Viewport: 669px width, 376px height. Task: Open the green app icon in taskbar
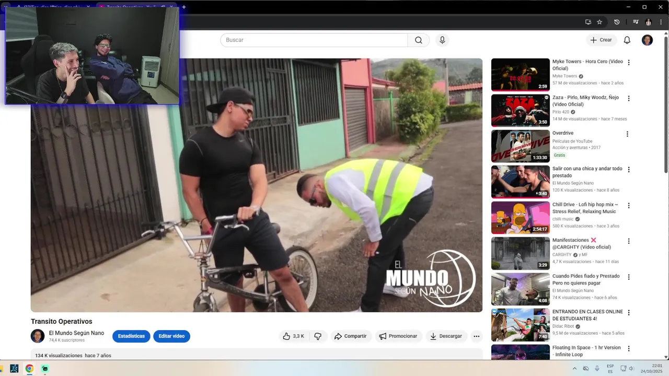click(45, 369)
